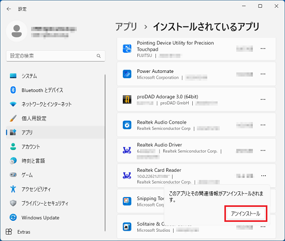
Task: Focus the 設定の検索 search field
Action: point(55,56)
